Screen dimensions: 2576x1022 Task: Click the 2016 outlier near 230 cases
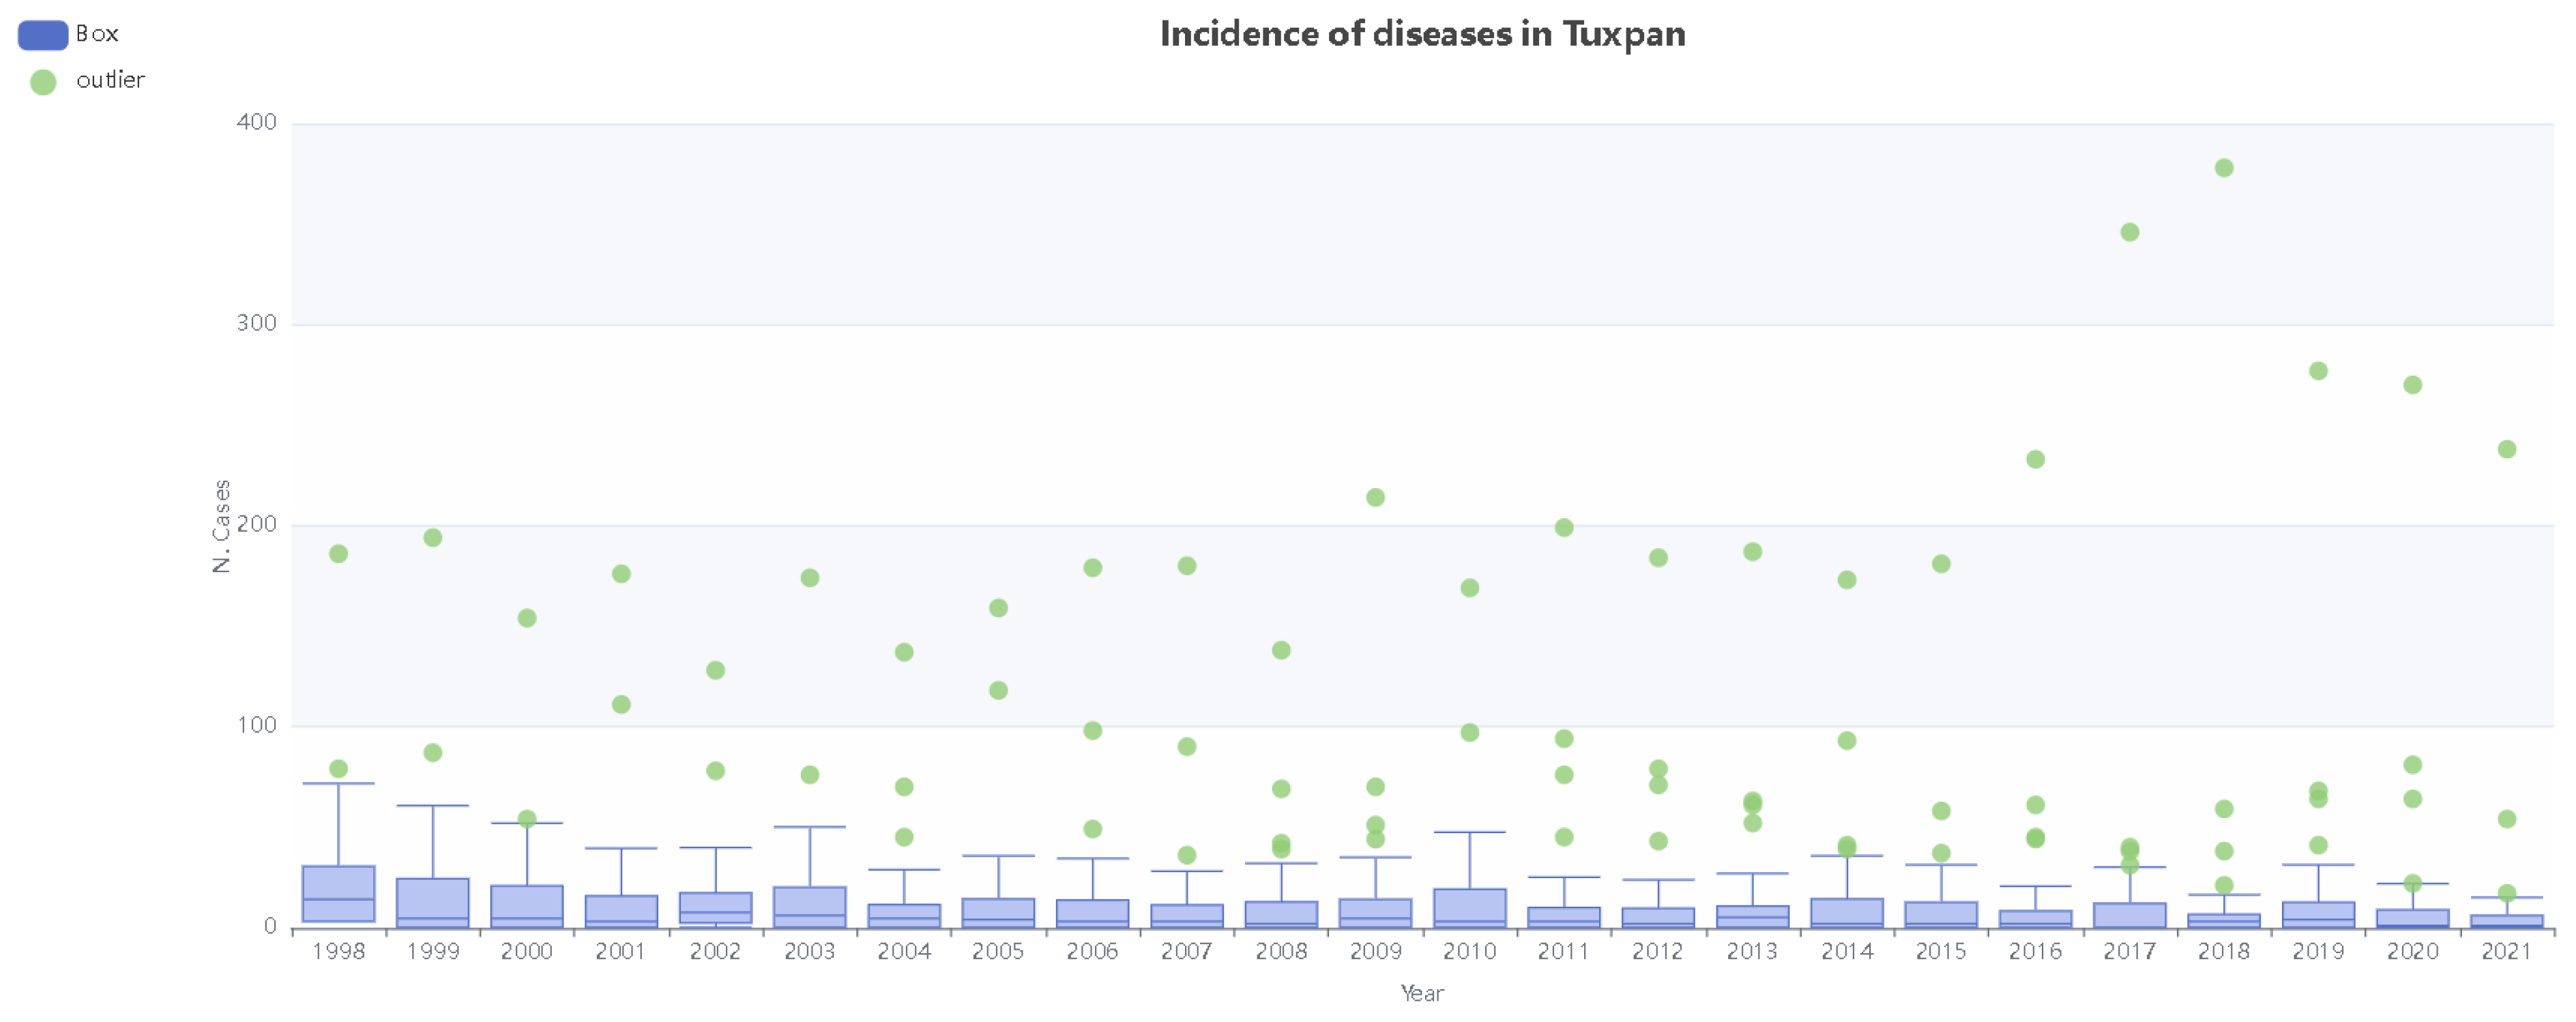2035,460
